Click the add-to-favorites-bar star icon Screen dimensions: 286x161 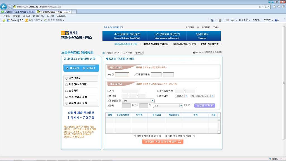point(4,20)
